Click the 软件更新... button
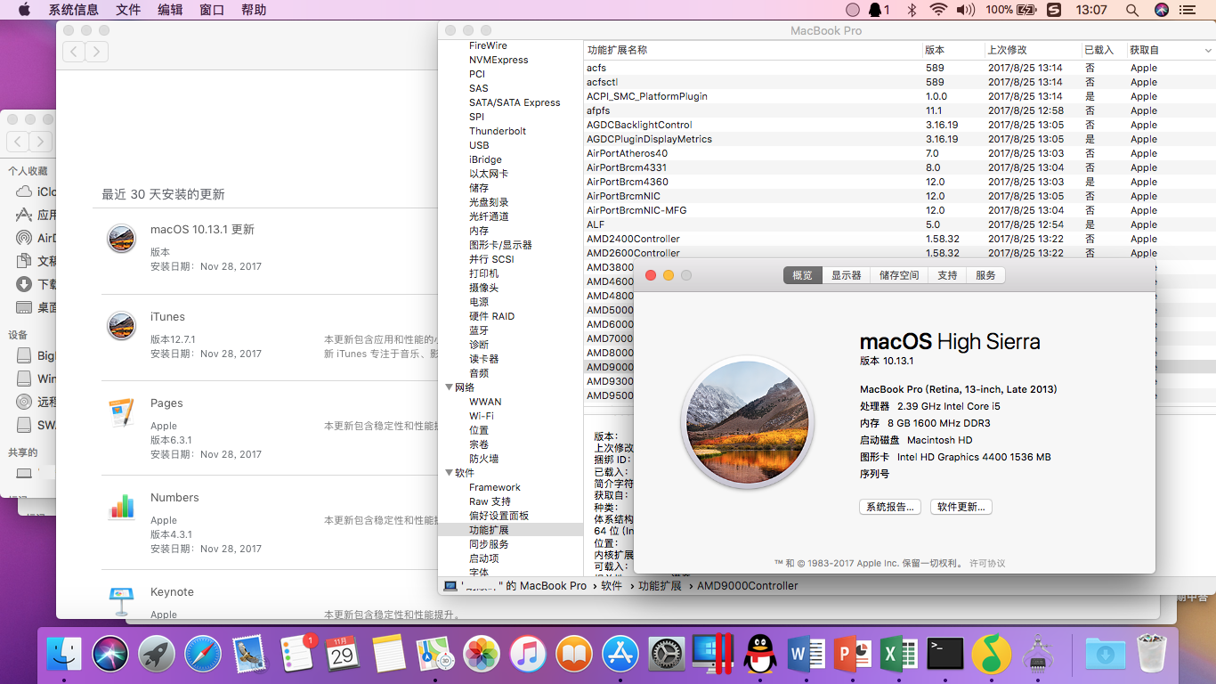Viewport: 1216px width, 684px height. (961, 507)
